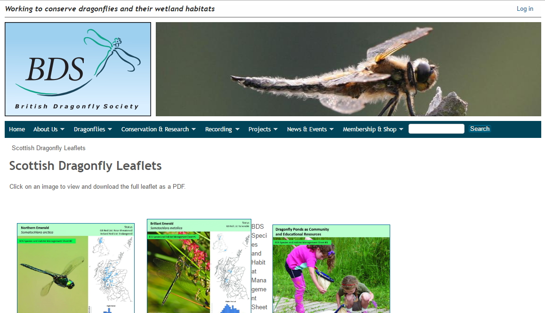Open the Northern Emerald leaflet thumbnail
Viewport: 545px width, 313px height.
click(x=76, y=268)
